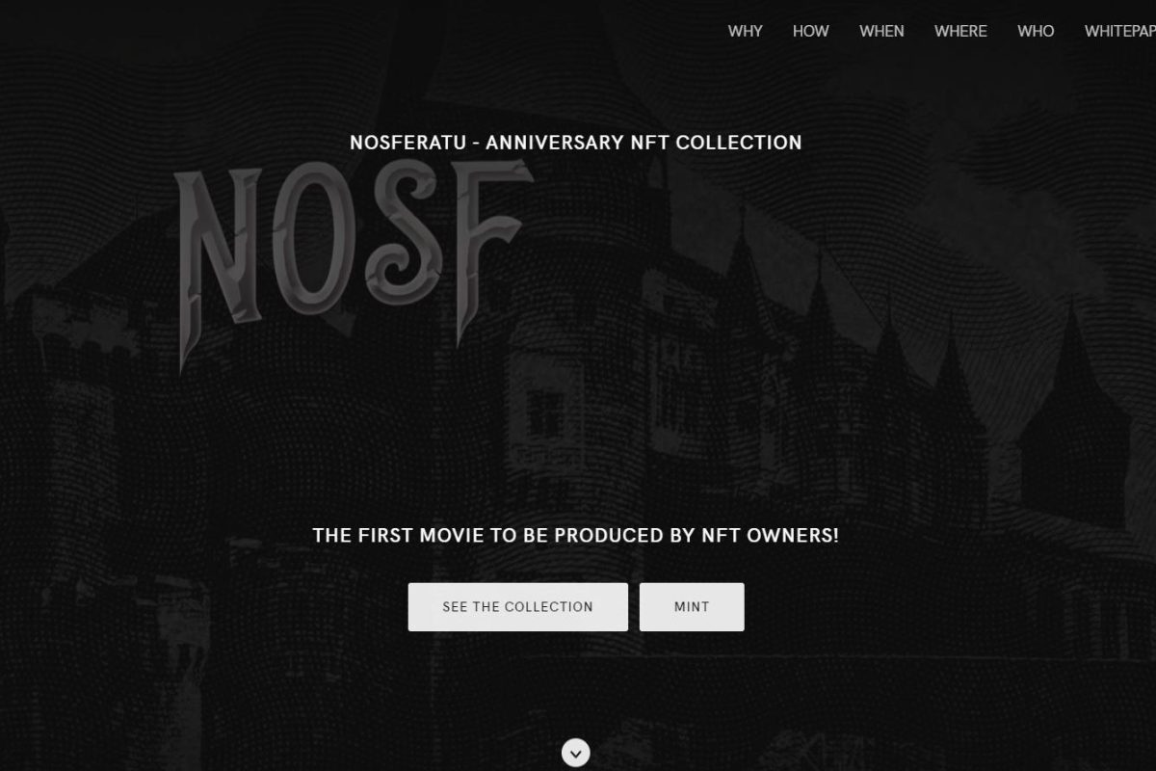The height and width of the screenshot is (771, 1156).
Task: Click the SEE THE COLLECTION button
Action: (517, 607)
